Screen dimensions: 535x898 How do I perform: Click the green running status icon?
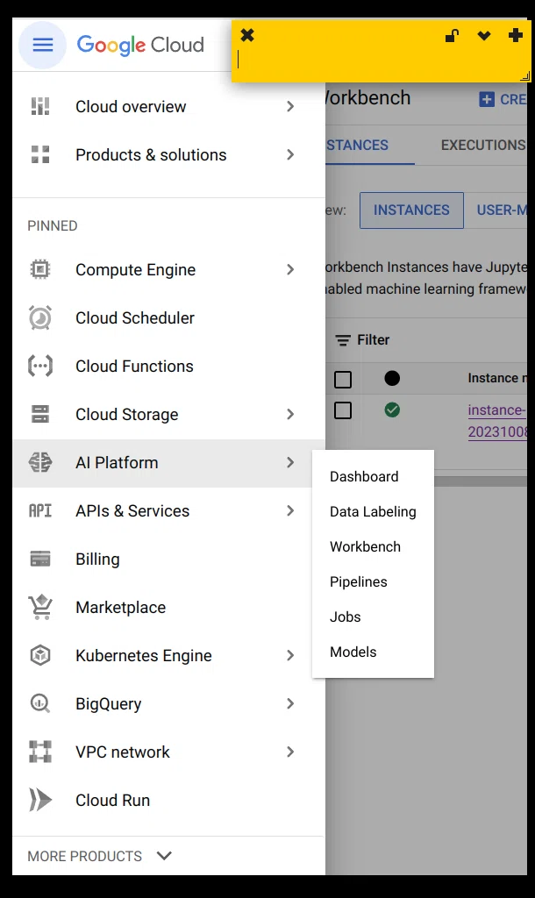[392, 410]
